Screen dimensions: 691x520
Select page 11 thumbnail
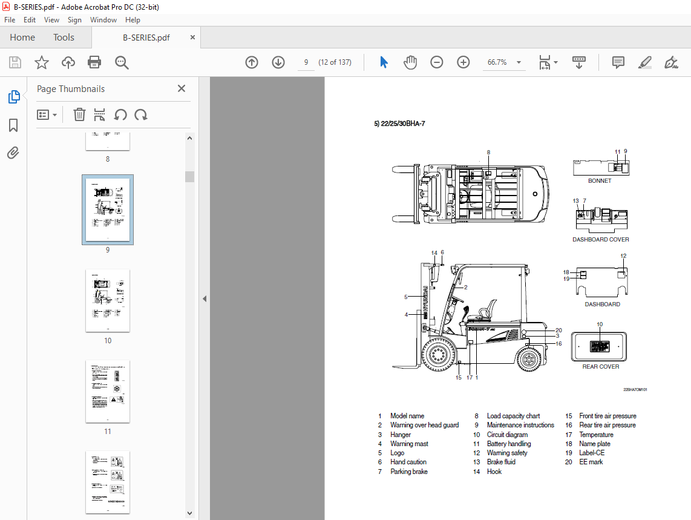[108, 391]
